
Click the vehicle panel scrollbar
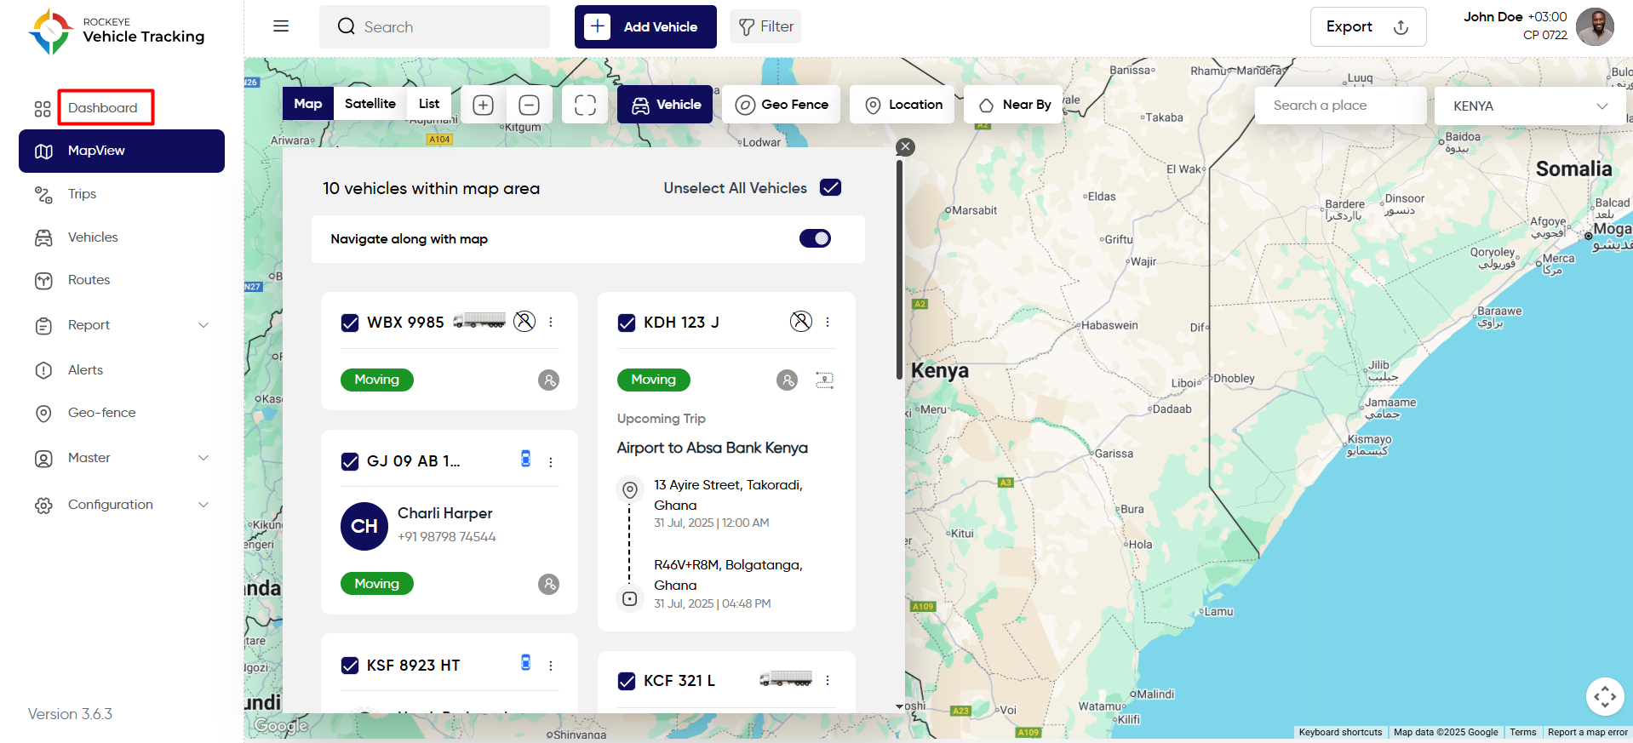[899, 269]
